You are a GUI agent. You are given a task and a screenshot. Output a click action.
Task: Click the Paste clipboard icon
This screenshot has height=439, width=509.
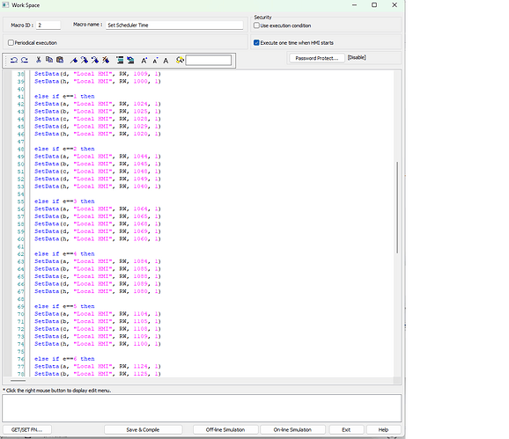click(x=60, y=60)
